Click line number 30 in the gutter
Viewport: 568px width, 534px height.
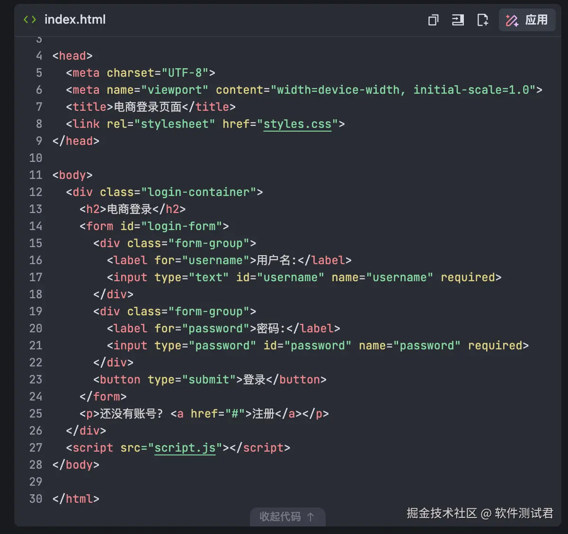pyautogui.click(x=35, y=499)
